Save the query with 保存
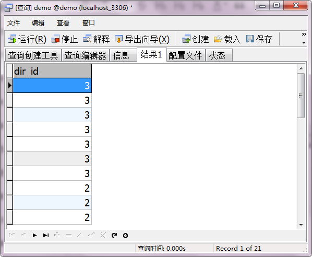 [x=259, y=39]
